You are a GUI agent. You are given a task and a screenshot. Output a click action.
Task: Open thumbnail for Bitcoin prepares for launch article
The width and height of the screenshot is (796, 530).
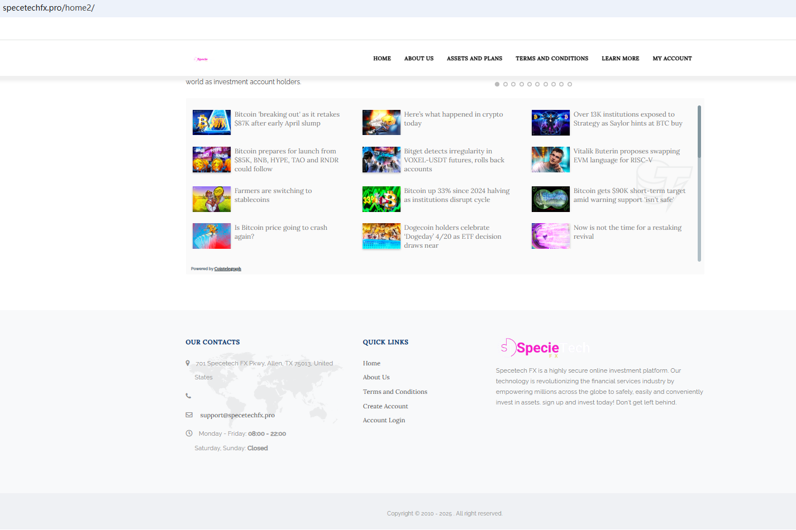[212, 160]
